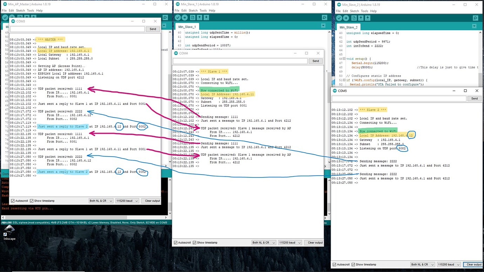Open Serial Monitor magnifier in Min_AP_Master window
The width and height of the screenshot is (484, 272).
[165, 17]
